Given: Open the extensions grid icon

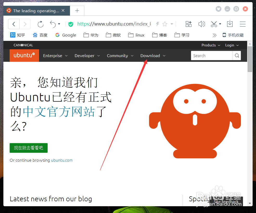Looking at the screenshot, I should [x=189, y=24].
